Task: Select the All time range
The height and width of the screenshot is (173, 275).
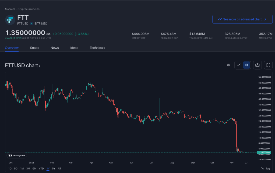Action: coord(59,168)
